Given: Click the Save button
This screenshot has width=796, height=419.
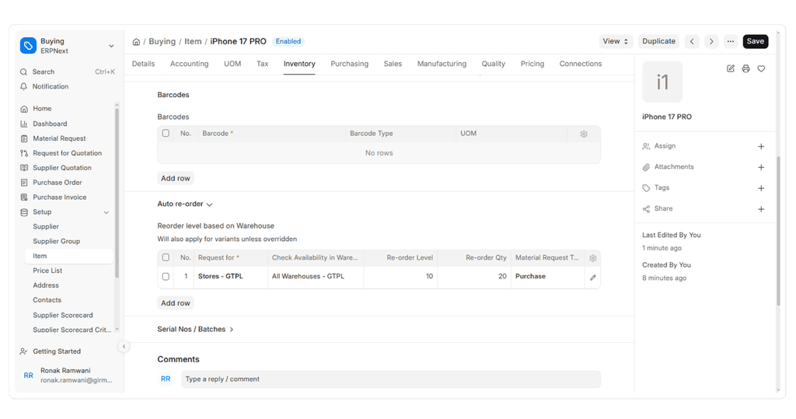Looking at the screenshot, I should 756,42.
